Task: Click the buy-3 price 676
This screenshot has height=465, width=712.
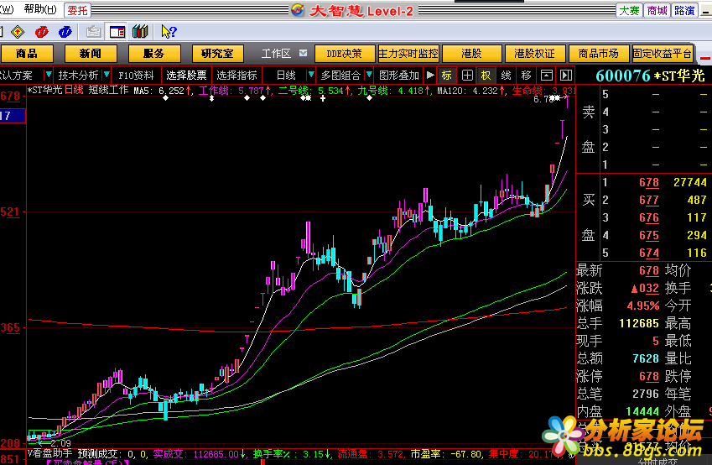Action: coord(649,217)
